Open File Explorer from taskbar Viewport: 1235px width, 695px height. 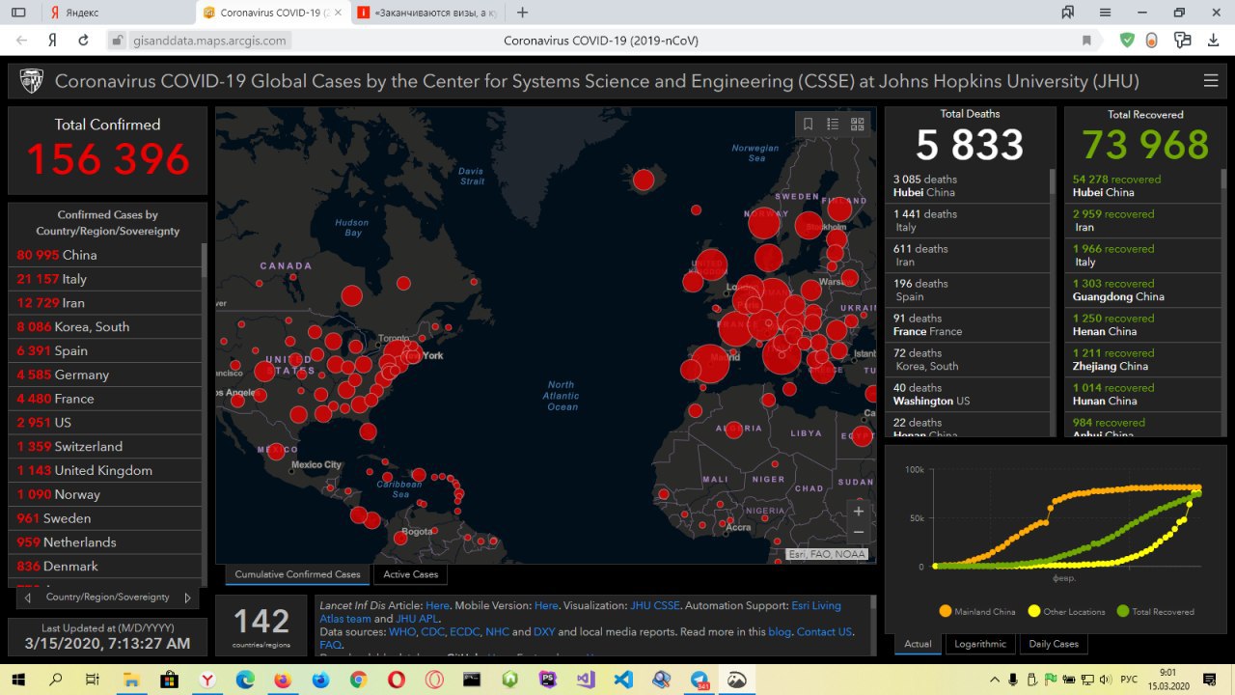tap(129, 680)
